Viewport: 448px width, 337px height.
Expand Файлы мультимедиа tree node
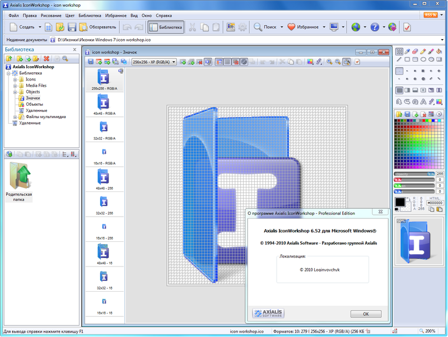[x=15, y=117]
